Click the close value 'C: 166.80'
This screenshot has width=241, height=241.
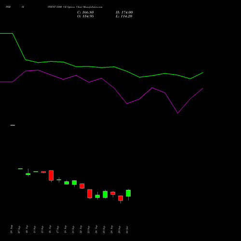click(85, 13)
